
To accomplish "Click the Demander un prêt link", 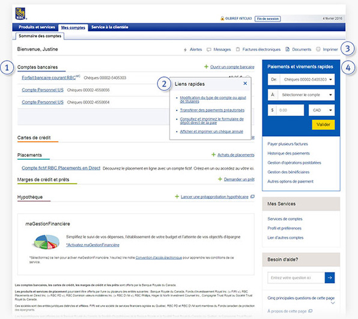I will (239, 179).
